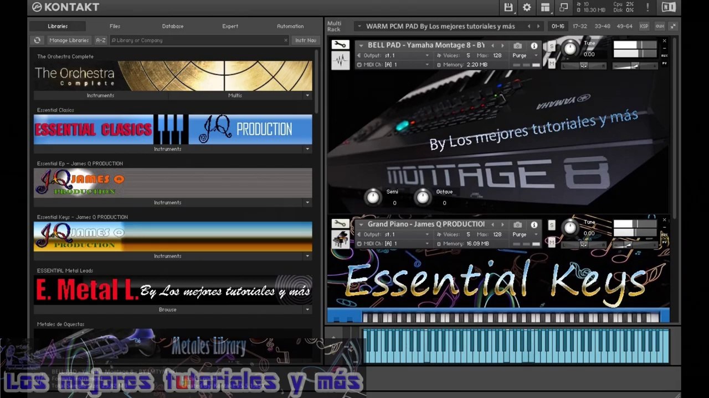The image size is (709, 398).
Task: Click the exclamation warning icon
Action: 648,7
